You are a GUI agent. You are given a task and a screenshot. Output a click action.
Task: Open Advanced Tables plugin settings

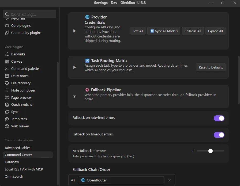click(18, 148)
